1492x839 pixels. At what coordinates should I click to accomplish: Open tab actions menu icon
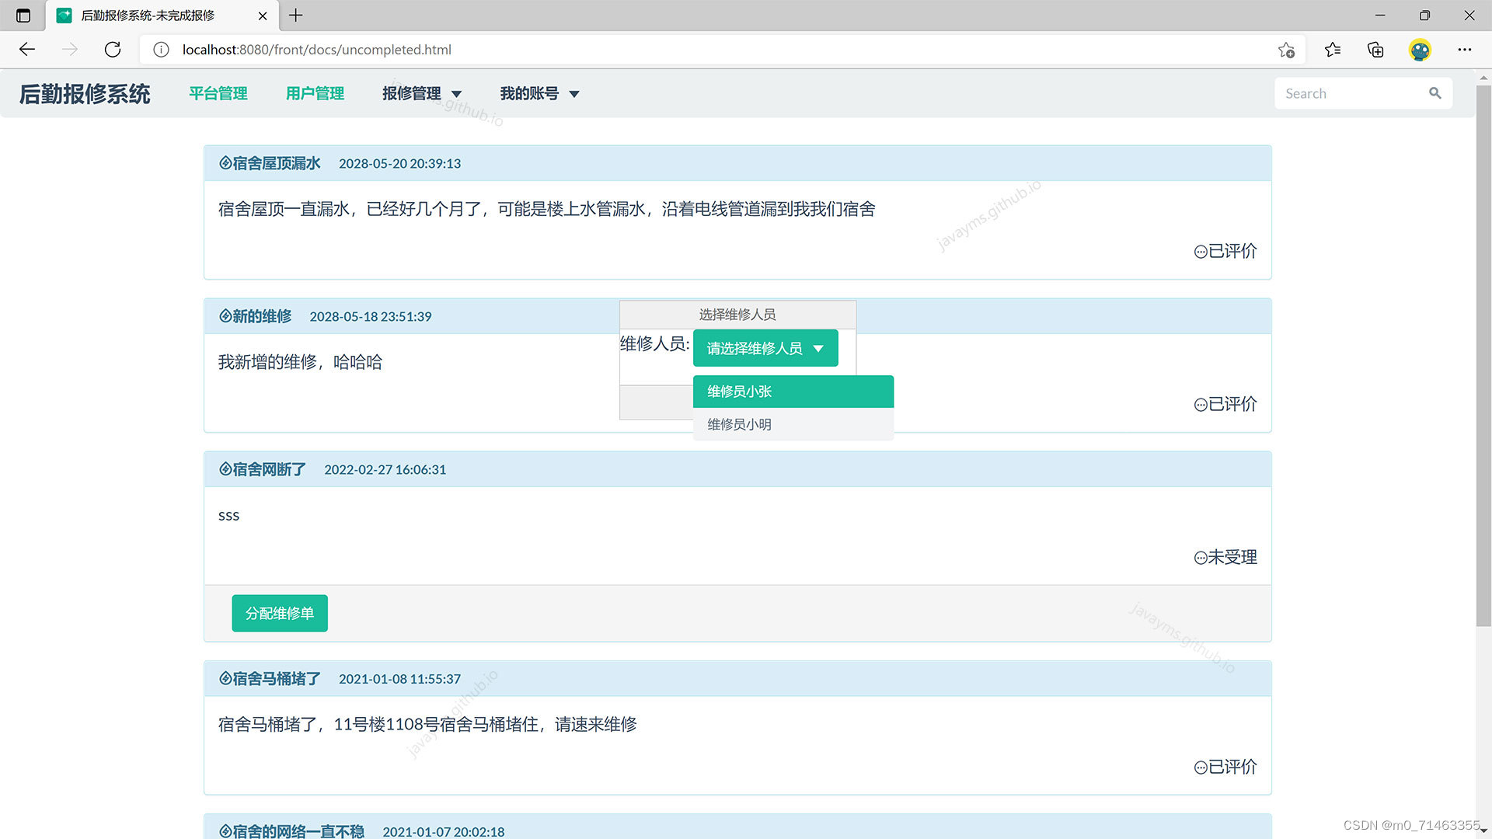coord(23,16)
